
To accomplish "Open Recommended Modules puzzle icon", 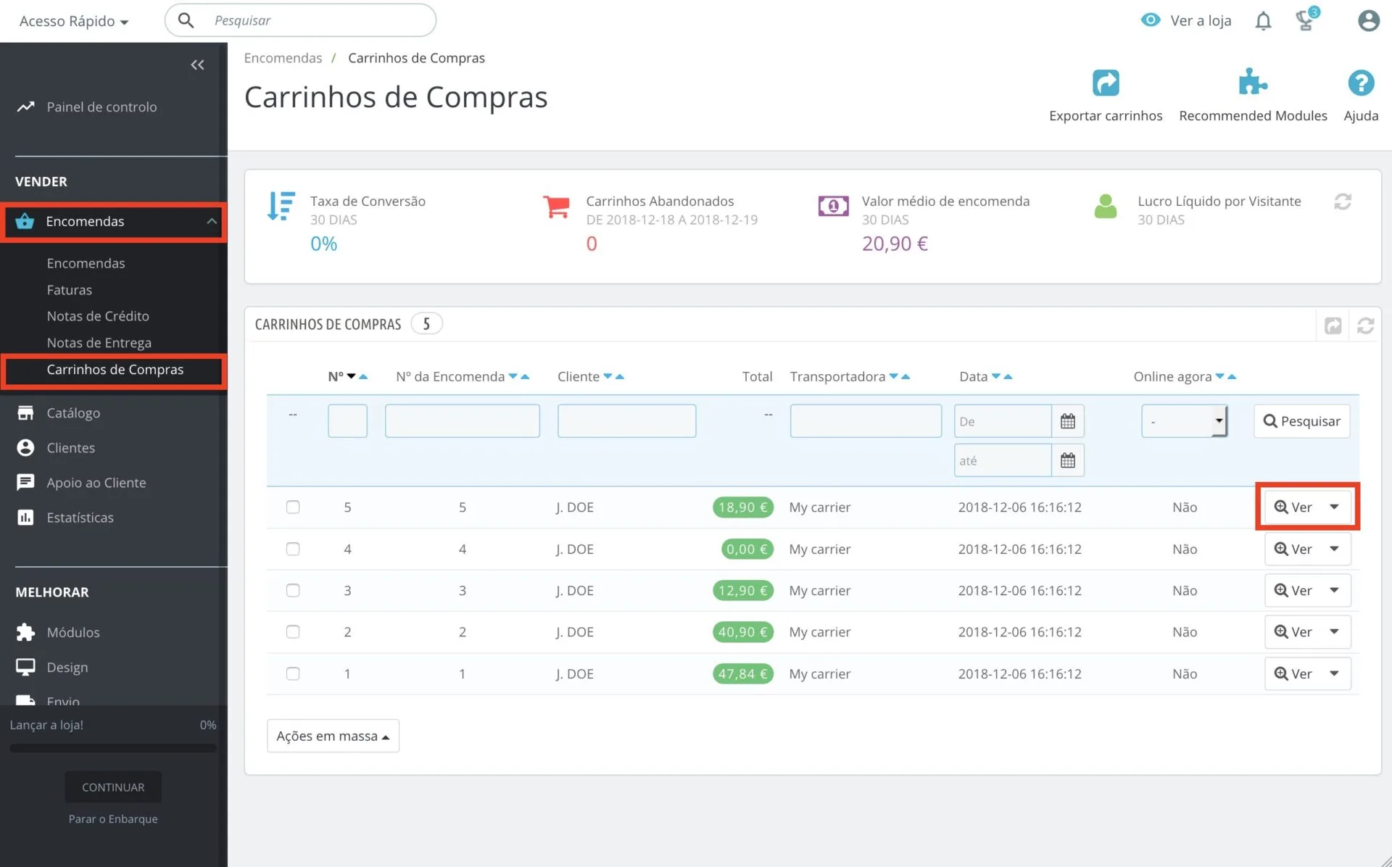I will pos(1252,83).
